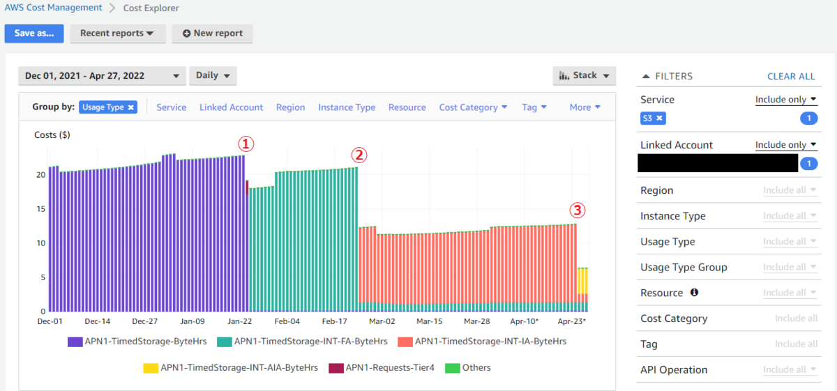The width and height of the screenshot is (837, 391).
Task: Click green Others legend swatch
Action: point(452,367)
